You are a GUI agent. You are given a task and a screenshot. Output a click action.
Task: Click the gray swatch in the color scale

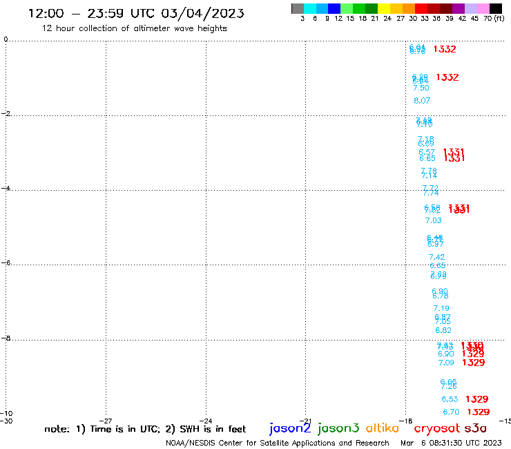298,8
